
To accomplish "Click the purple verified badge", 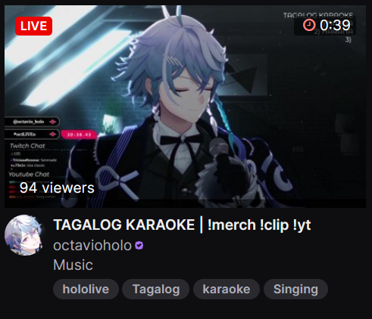I will click(x=139, y=246).
